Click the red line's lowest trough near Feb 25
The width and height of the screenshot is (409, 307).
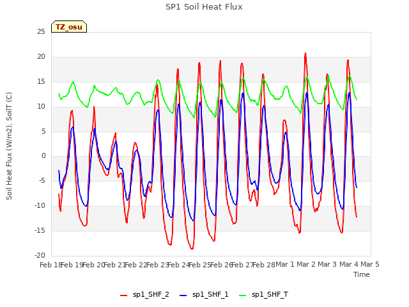[192, 249]
